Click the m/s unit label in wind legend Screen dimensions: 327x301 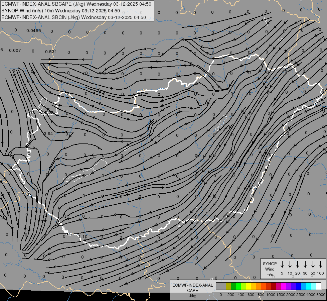click(270, 275)
